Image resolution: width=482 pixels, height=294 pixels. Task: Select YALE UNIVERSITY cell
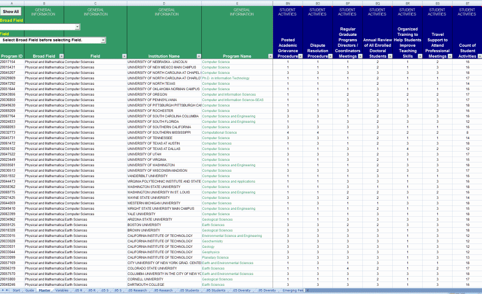pos(164,214)
